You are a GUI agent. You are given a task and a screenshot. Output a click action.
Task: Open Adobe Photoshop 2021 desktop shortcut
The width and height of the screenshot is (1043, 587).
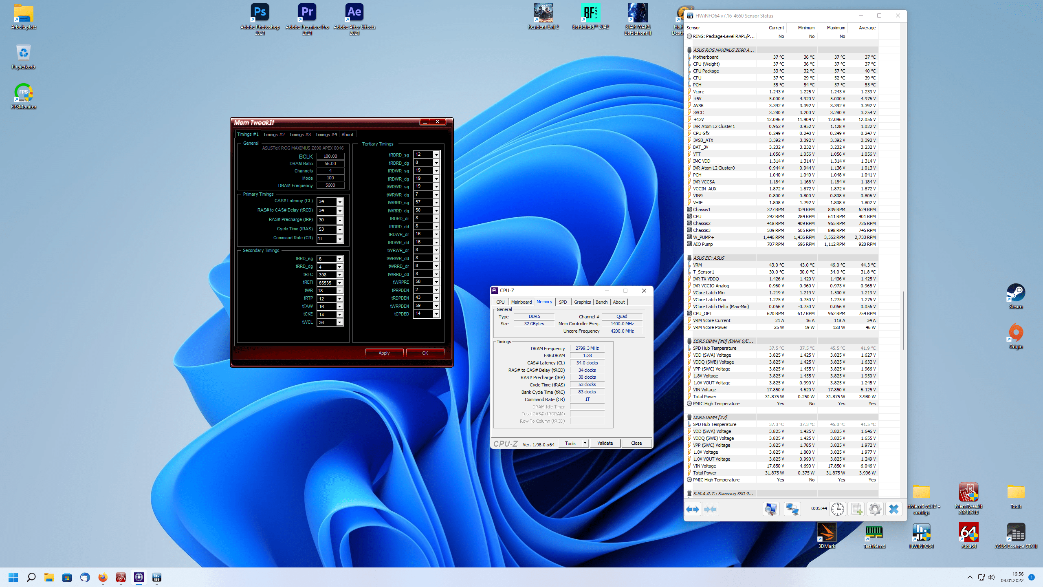(260, 19)
